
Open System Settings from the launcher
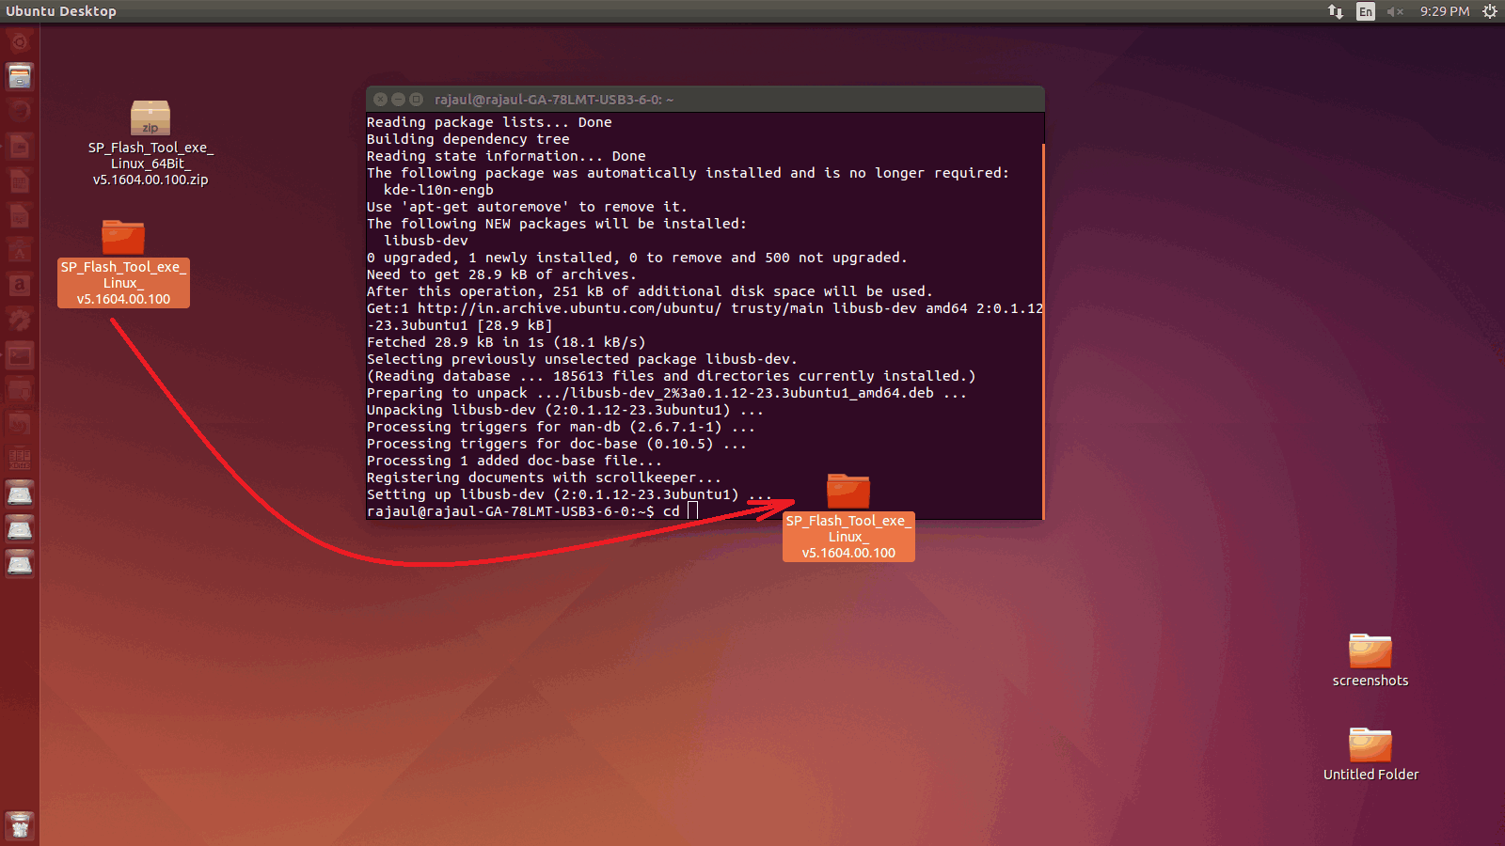click(20, 319)
